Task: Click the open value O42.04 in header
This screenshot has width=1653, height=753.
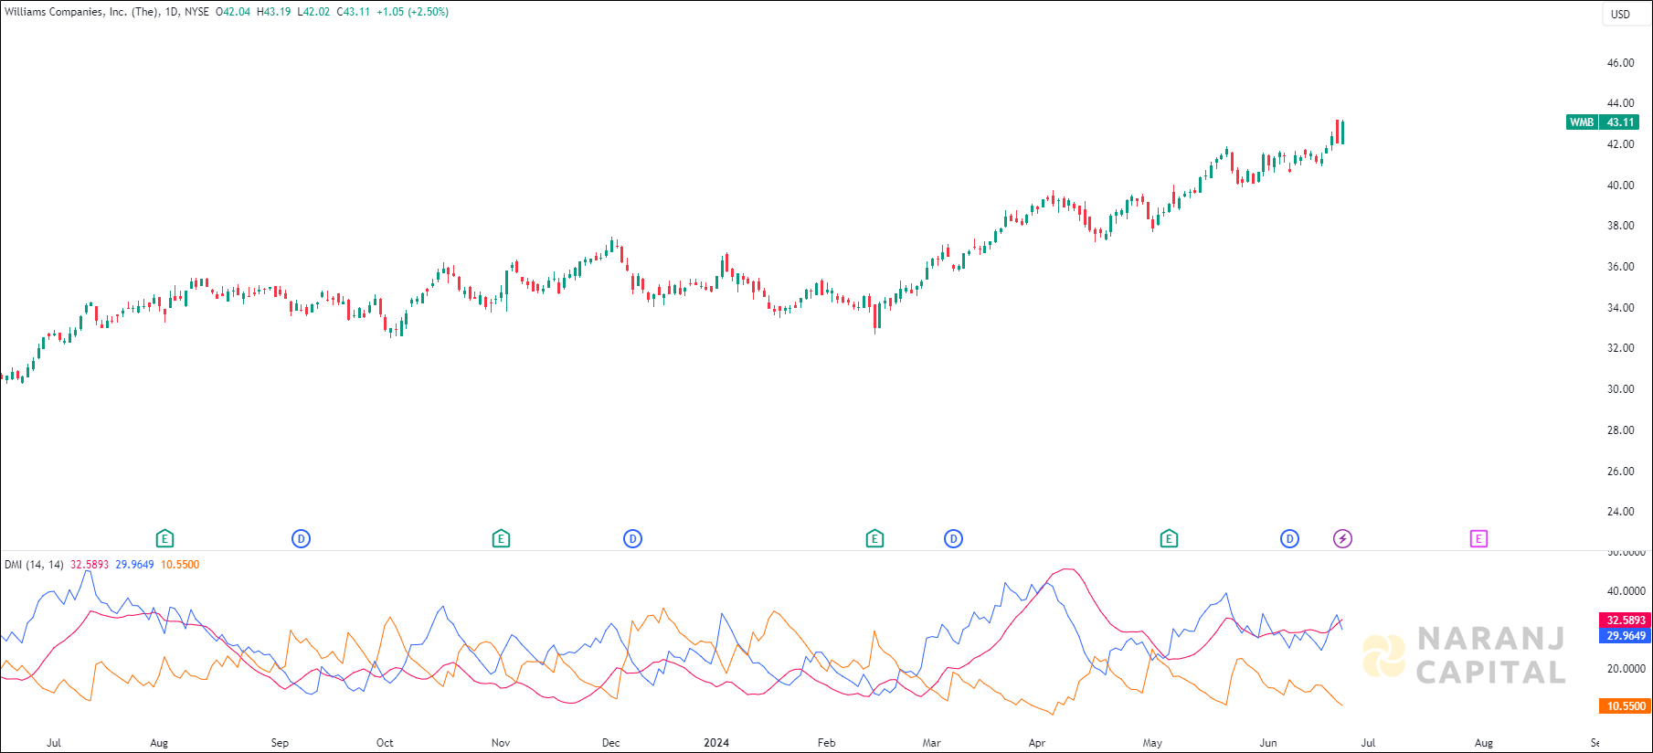Action: (x=233, y=12)
